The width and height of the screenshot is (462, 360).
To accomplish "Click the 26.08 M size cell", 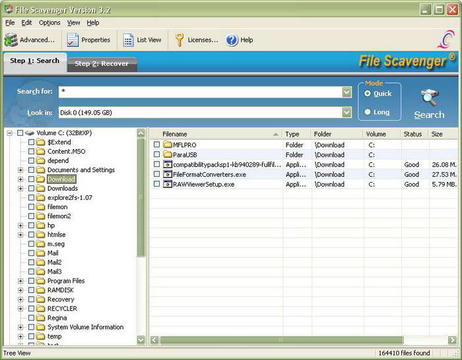I will pos(444,165).
